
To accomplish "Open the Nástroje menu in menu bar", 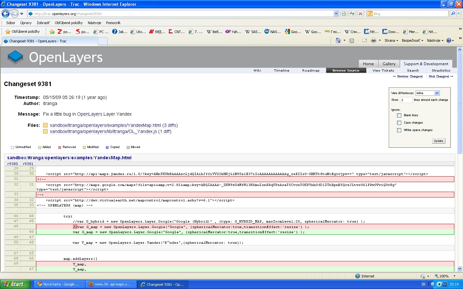I will pyautogui.click(x=94, y=23).
